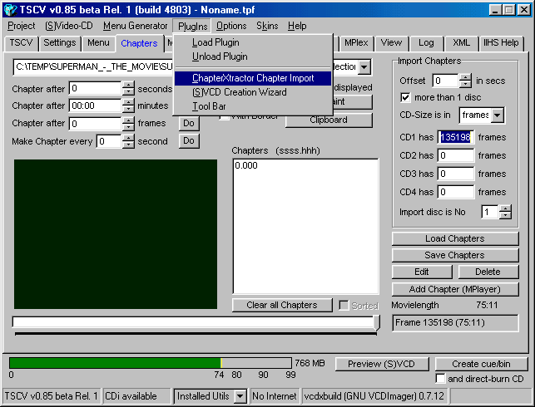Open the XML tab
The image size is (535, 407).
click(x=461, y=42)
